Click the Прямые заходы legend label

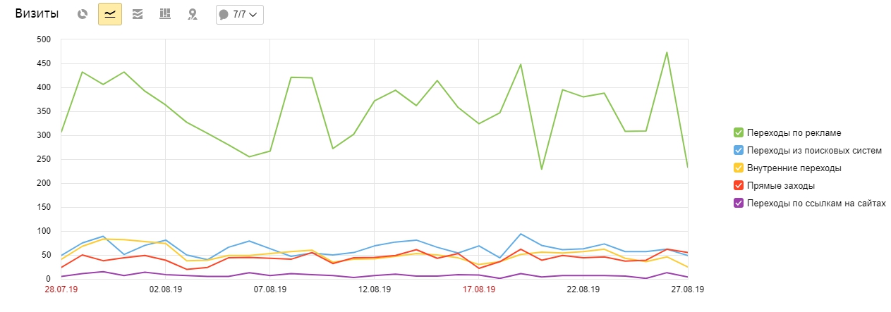(x=782, y=186)
